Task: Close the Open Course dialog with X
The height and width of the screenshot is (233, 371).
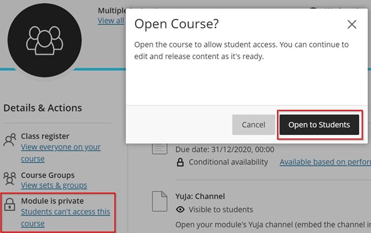Action: click(352, 25)
